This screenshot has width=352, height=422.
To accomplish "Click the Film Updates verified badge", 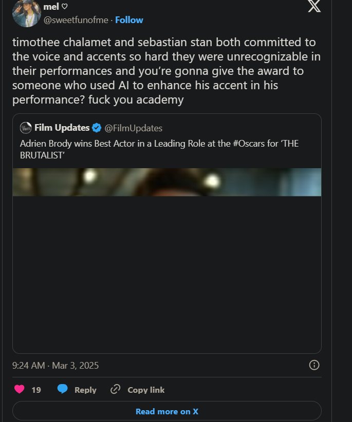I will pyautogui.click(x=97, y=128).
